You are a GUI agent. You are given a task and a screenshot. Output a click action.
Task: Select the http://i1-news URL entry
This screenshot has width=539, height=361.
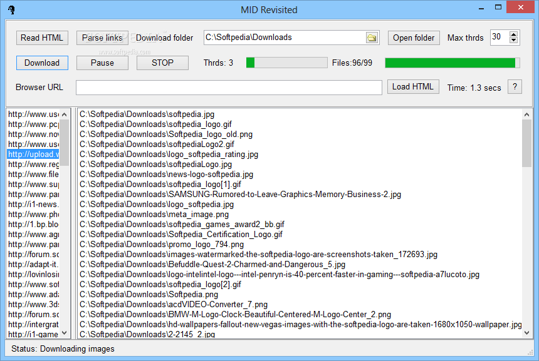click(33, 205)
